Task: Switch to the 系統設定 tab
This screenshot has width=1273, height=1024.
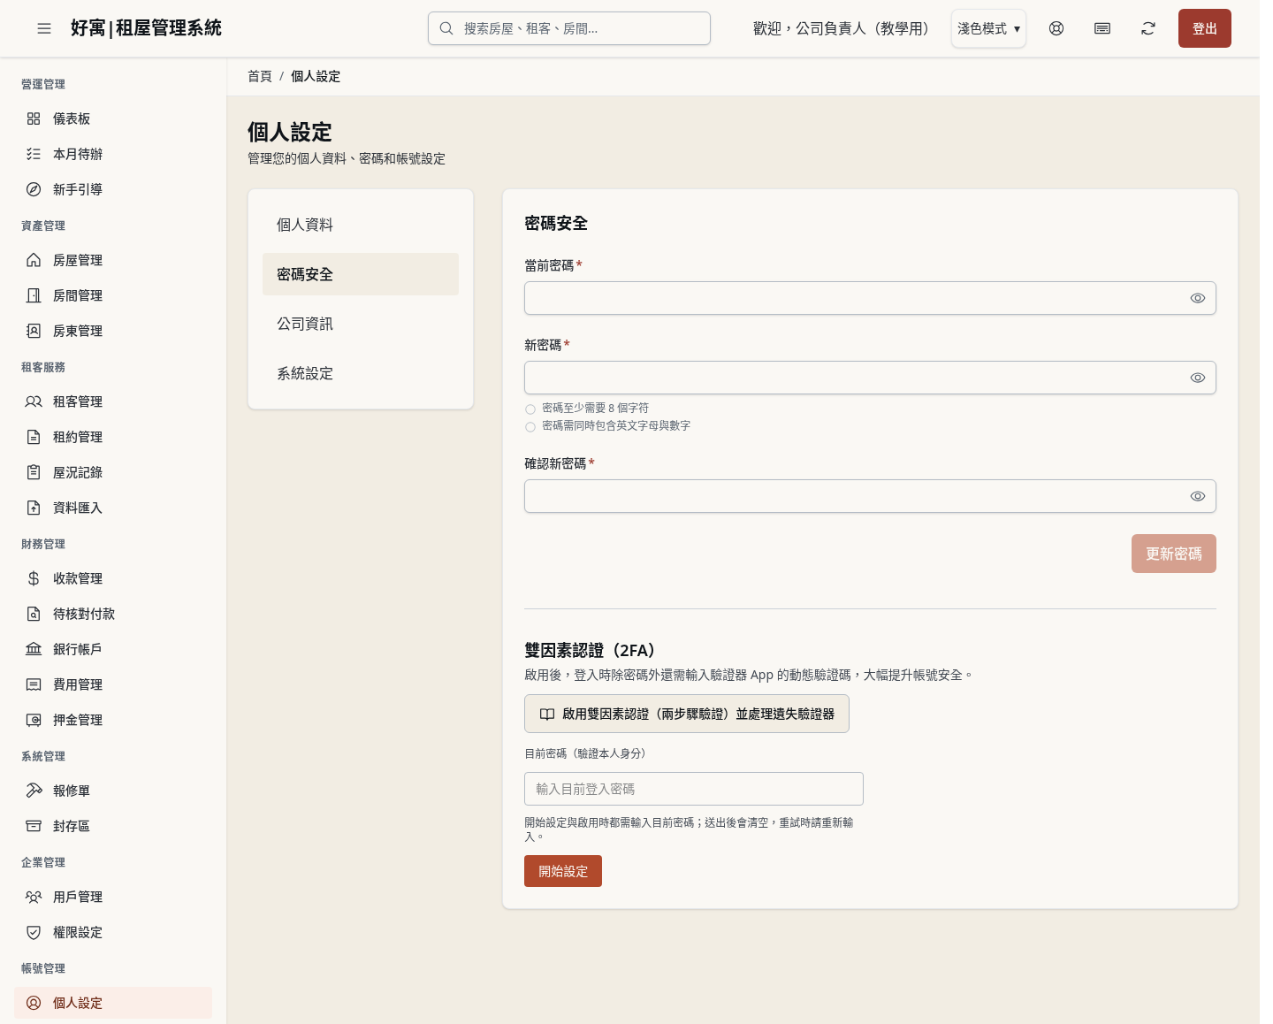Action: (x=361, y=373)
